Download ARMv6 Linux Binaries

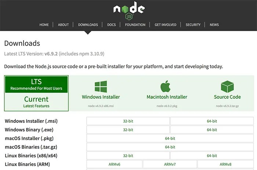click(x=115, y=164)
